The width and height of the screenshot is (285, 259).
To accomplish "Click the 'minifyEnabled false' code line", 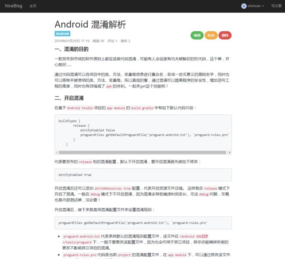I will [98, 130].
